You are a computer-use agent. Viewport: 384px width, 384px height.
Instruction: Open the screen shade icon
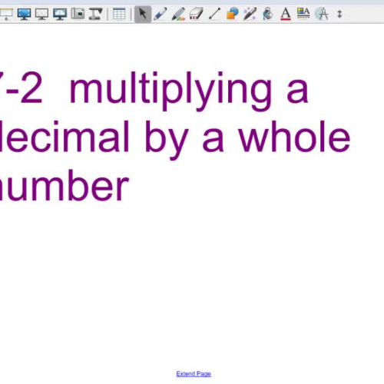pyautogui.click(x=6, y=14)
